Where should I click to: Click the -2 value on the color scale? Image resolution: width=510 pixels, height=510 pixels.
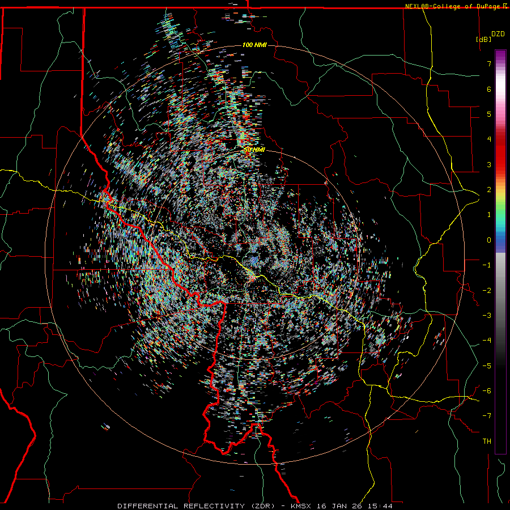click(x=487, y=291)
